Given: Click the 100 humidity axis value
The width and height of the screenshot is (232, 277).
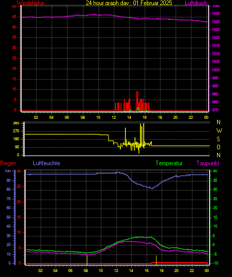Looking at the screenshot, I should pyautogui.click(x=8, y=171).
